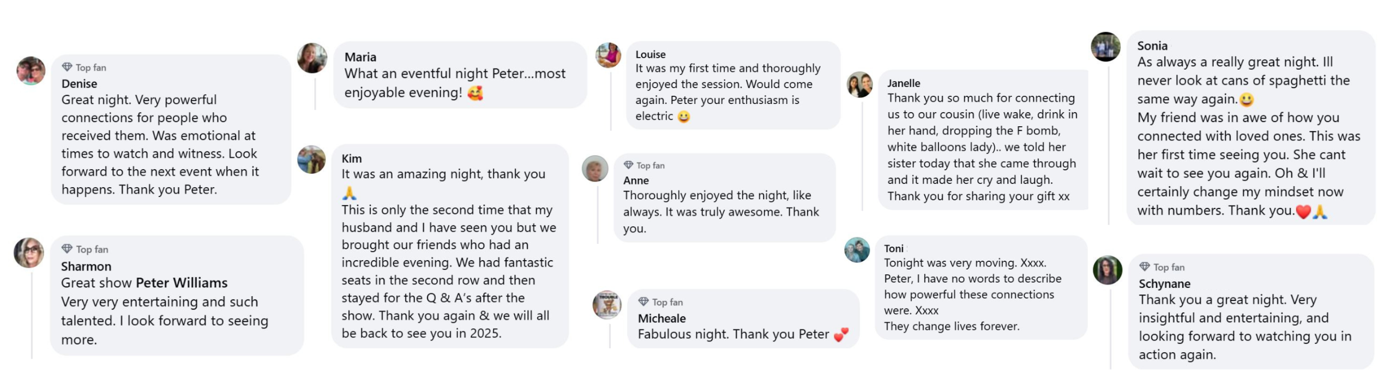
Task: Click Sonia's profile picture
Action: coord(1105,47)
